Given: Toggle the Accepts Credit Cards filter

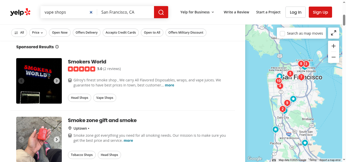Looking at the screenshot, I should click(121, 33).
